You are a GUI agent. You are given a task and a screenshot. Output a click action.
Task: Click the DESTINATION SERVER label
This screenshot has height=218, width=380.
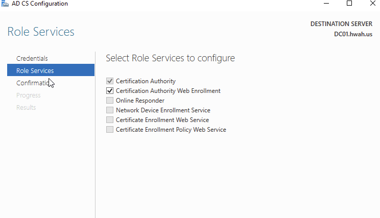pos(341,24)
